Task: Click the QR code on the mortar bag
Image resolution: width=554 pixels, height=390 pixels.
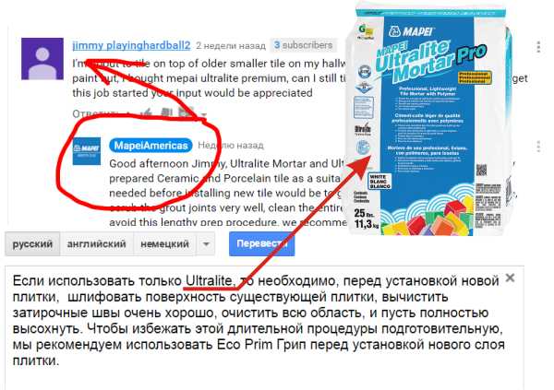Action: pyautogui.click(x=481, y=171)
